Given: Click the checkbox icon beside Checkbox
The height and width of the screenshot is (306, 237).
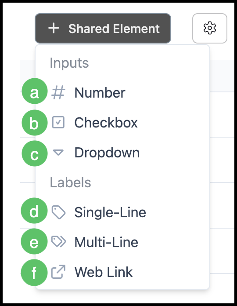Looking at the screenshot, I should (58, 122).
